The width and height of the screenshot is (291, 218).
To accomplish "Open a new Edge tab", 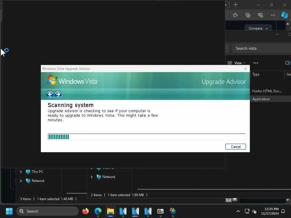I will click(x=236, y=5).
